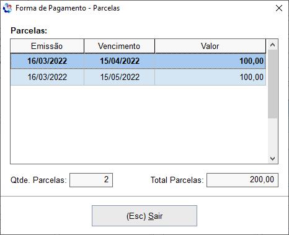The height and width of the screenshot is (235, 289).
Task: Click the Vencimento column header
Action: point(119,46)
